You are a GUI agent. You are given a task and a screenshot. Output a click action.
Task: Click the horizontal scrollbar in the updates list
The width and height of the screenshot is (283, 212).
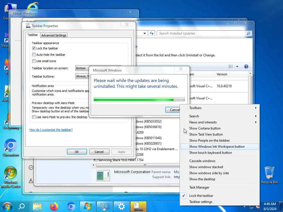point(138,165)
